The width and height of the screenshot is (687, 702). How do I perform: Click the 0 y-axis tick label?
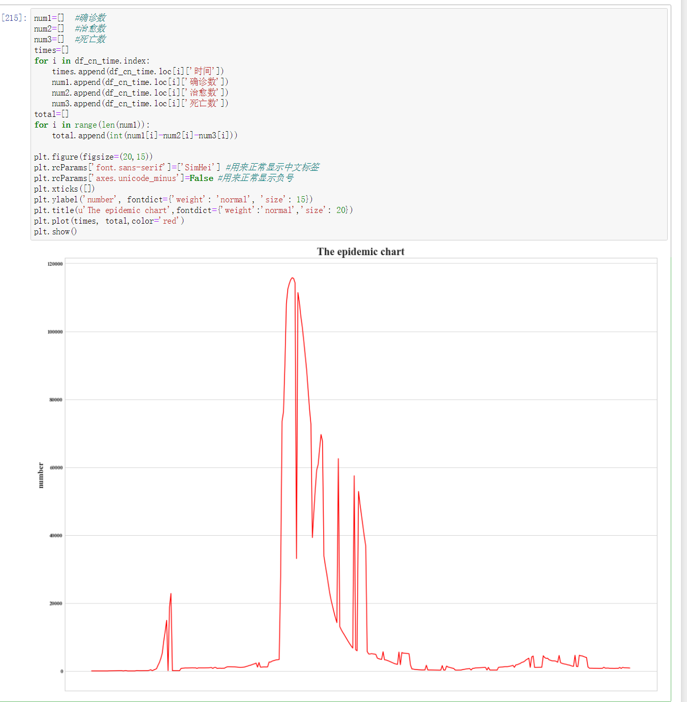tap(62, 672)
